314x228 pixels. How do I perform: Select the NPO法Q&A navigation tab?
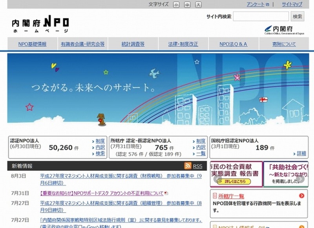click(x=233, y=44)
